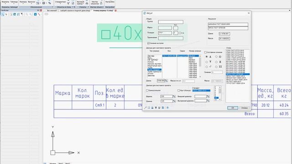292x164 pixels.
Task: Click the Мастер объектов ribbon button
Action: coord(95,3)
